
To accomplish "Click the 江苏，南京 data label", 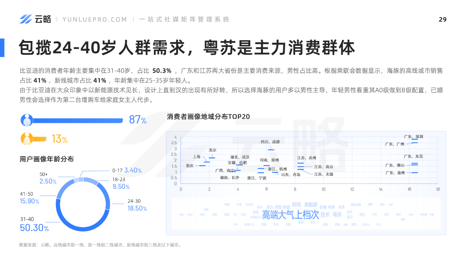I will pyautogui.click(x=324, y=167).
